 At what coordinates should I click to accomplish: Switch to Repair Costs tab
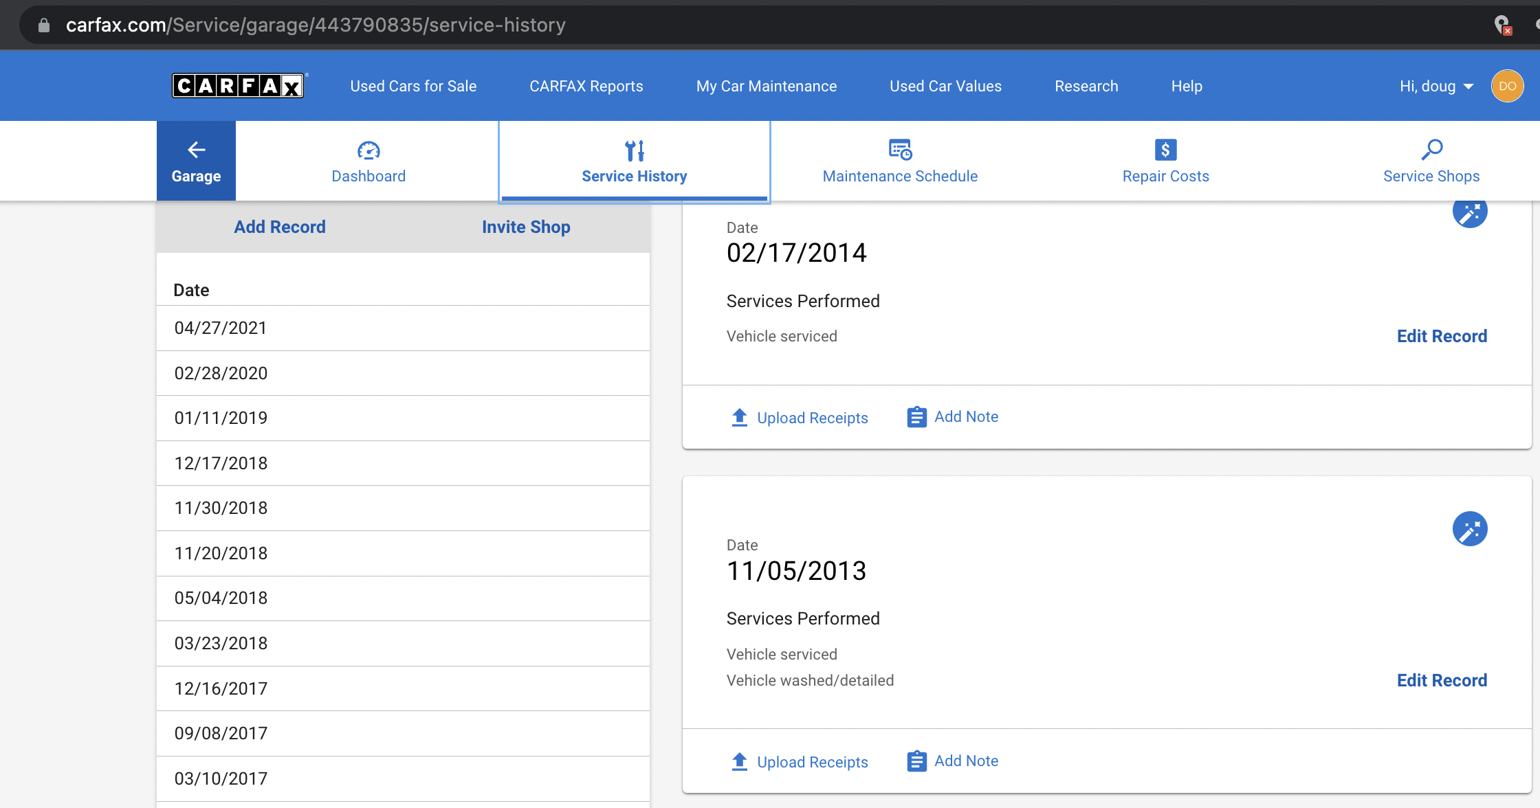pos(1165,161)
